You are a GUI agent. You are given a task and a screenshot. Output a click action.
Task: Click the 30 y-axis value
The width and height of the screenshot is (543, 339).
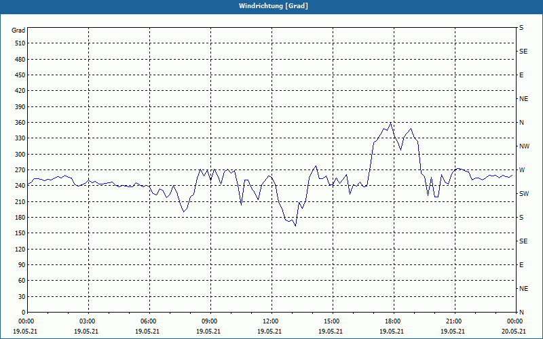coord(22,297)
